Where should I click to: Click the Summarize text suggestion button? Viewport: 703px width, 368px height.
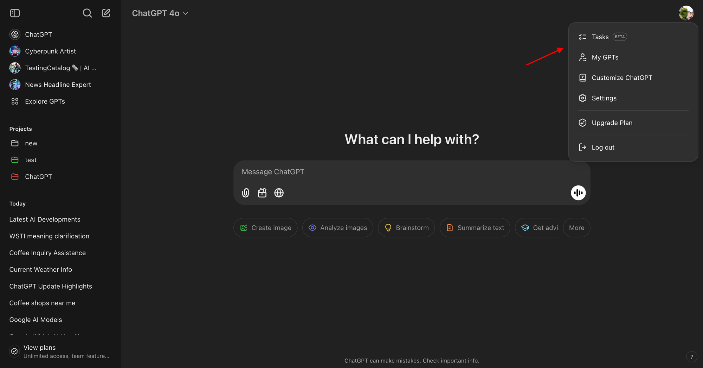click(x=475, y=228)
